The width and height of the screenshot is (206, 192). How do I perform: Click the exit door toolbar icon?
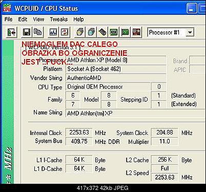pos(12,32)
